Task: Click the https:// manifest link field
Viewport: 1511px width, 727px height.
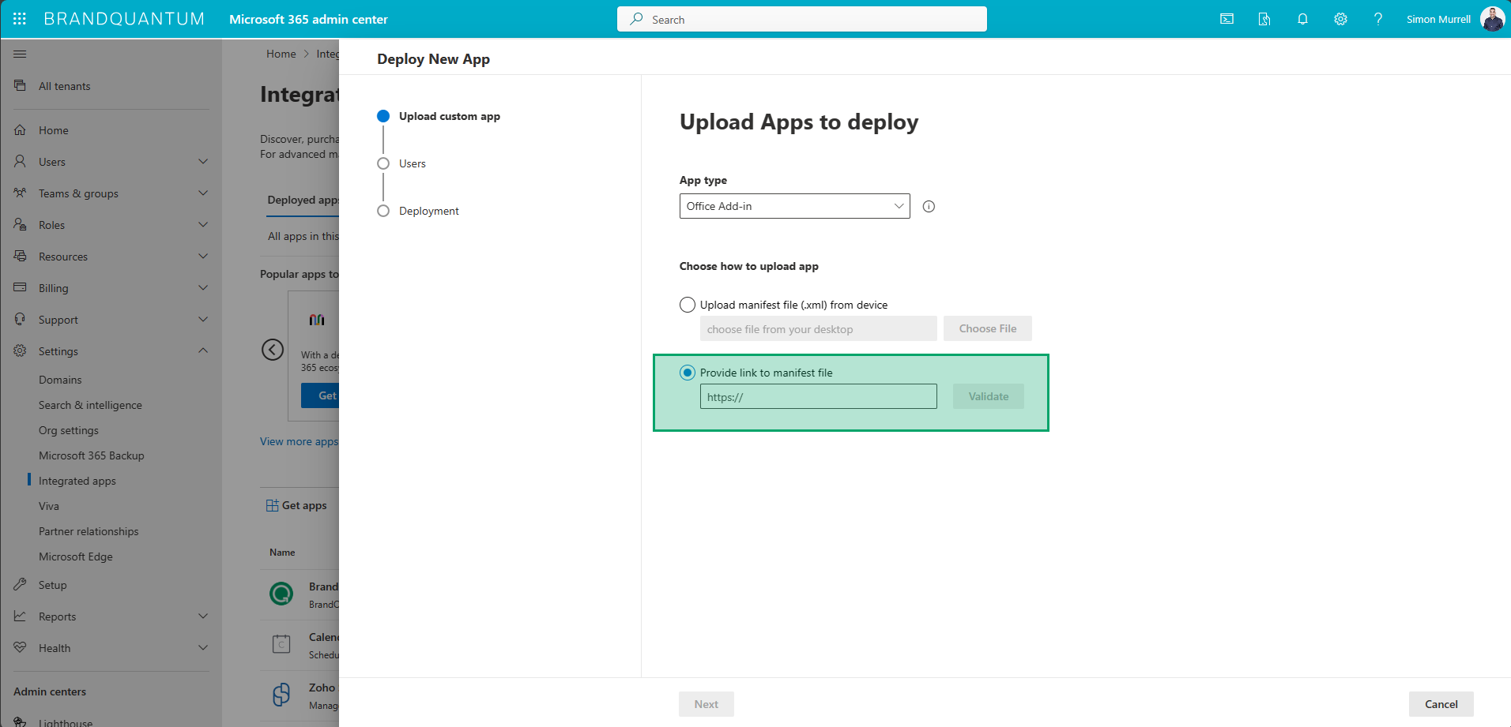Action: [x=819, y=396]
